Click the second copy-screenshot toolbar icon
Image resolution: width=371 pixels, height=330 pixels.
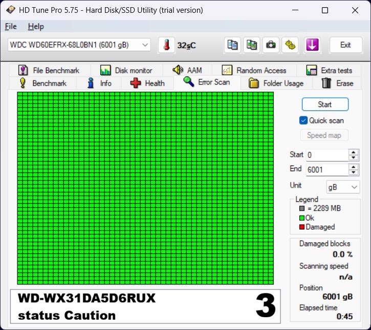pos(252,45)
